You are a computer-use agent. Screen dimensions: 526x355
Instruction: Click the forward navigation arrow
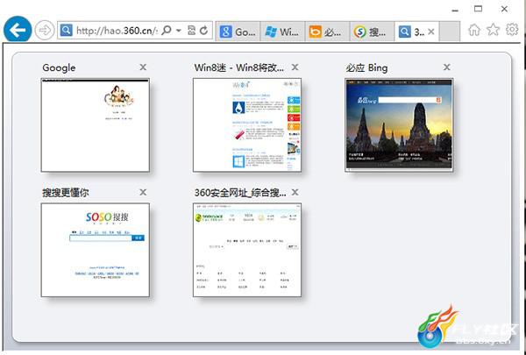point(45,31)
